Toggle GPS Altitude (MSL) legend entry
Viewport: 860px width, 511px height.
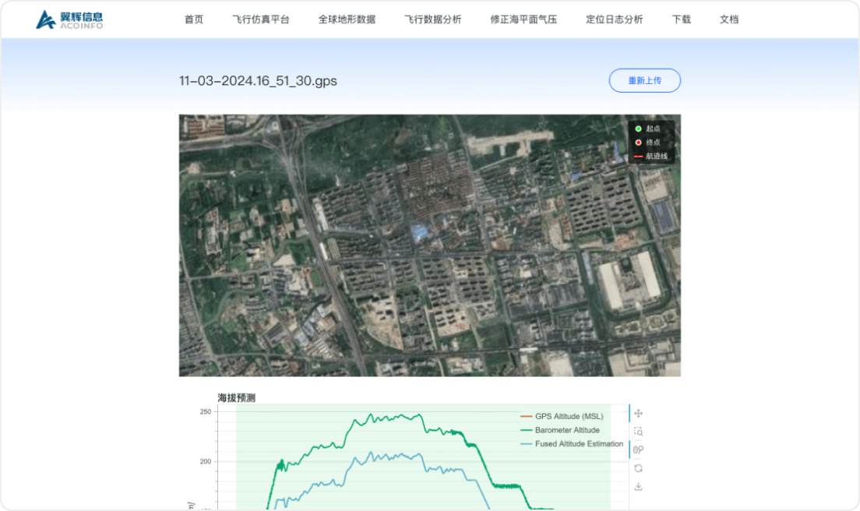click(562, 416)
